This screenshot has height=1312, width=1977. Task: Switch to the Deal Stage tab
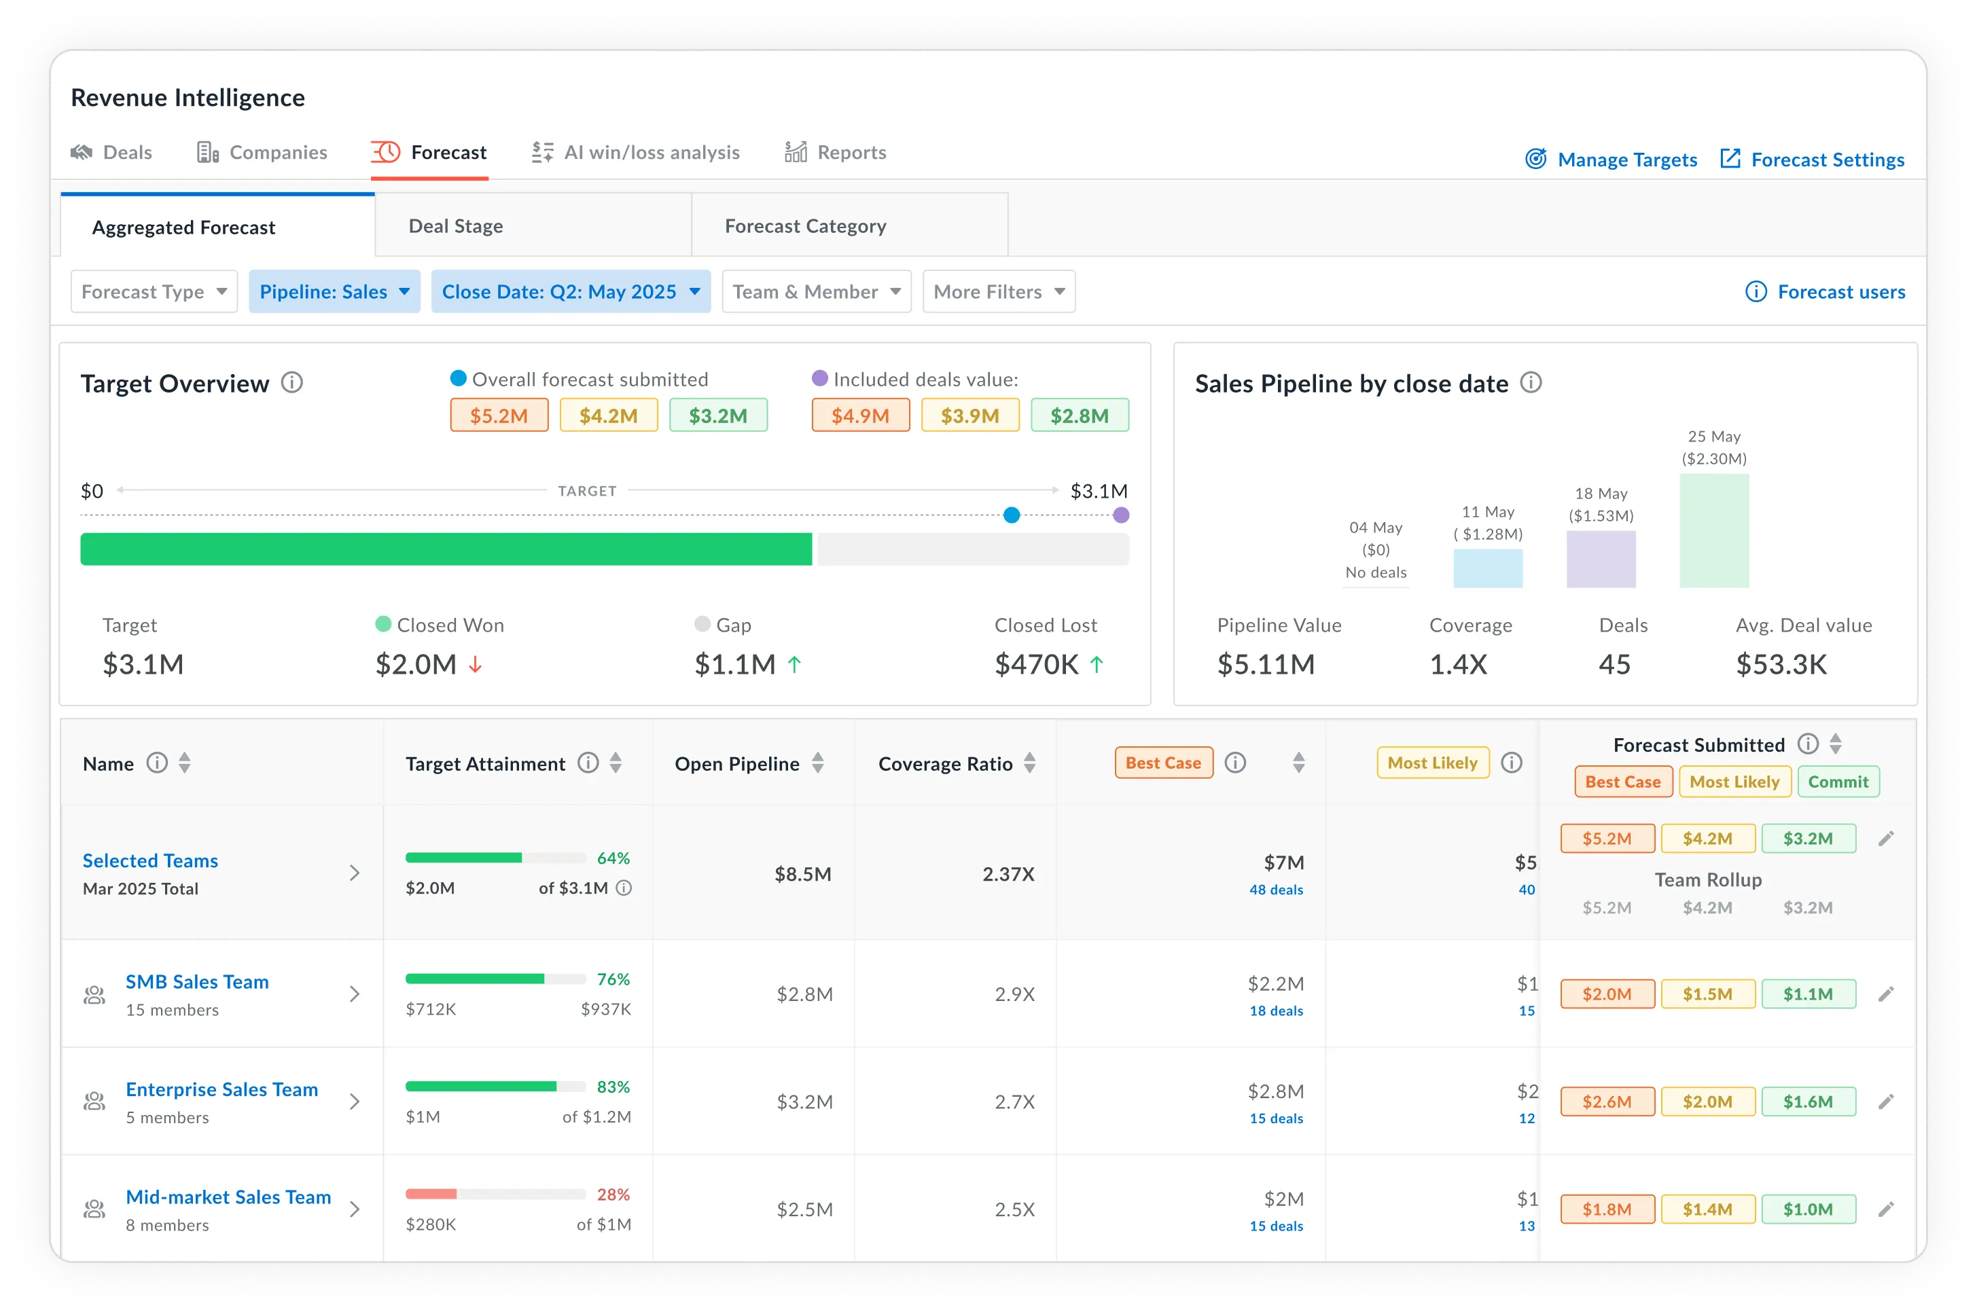click(x=456, y=225)
